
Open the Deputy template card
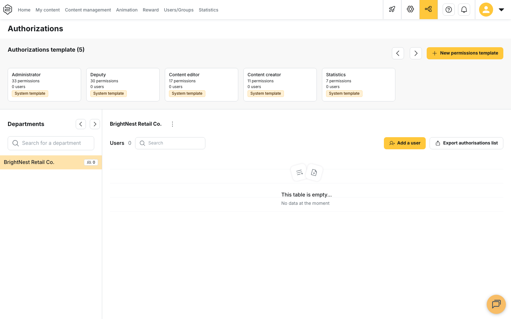[x=123, y=85]
